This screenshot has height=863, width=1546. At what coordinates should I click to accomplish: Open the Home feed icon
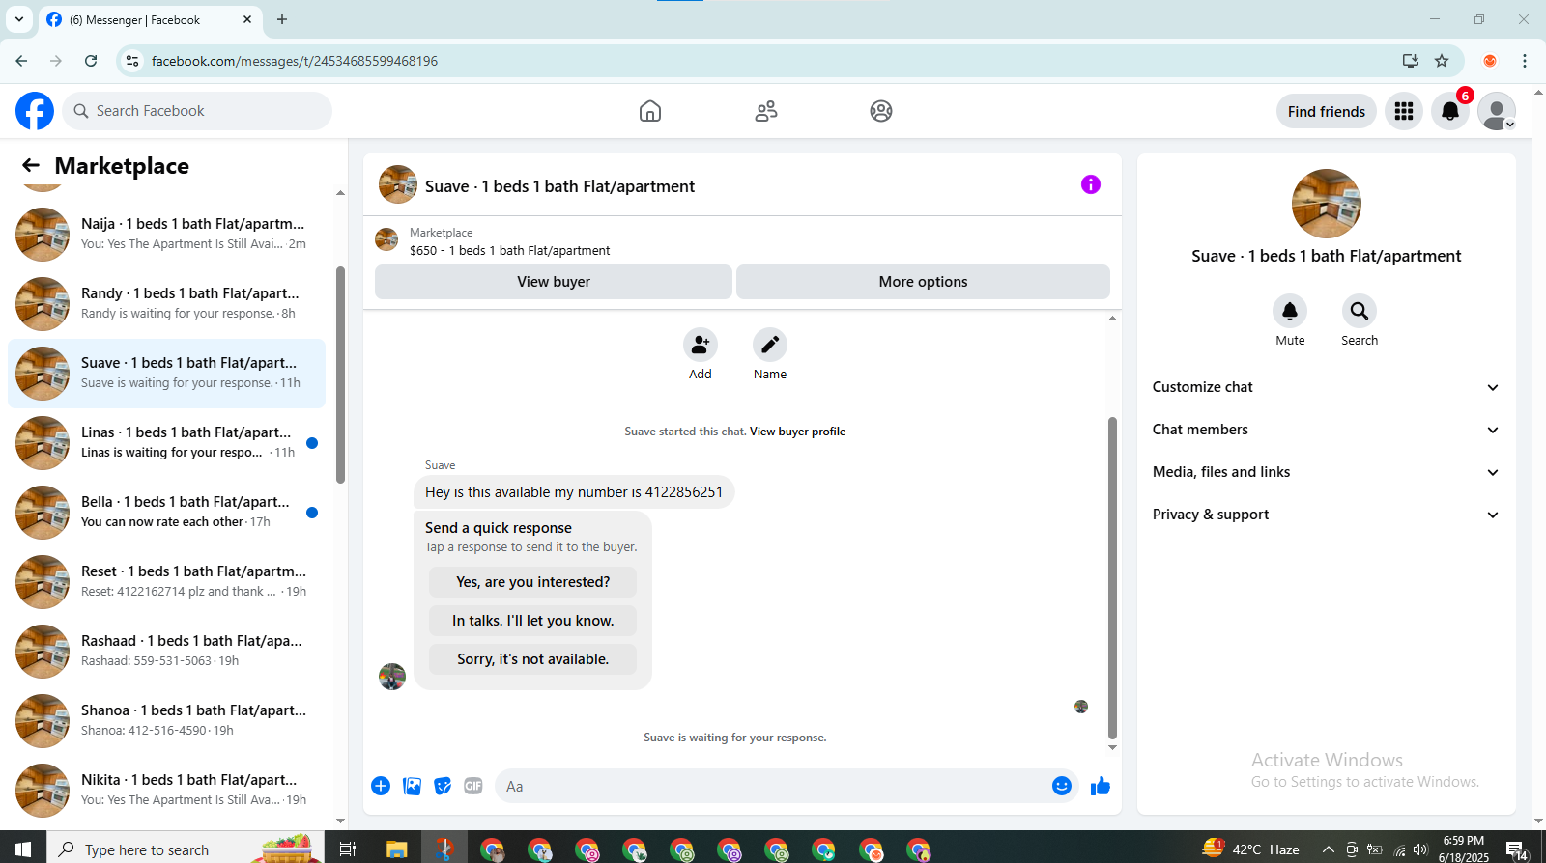650,111
